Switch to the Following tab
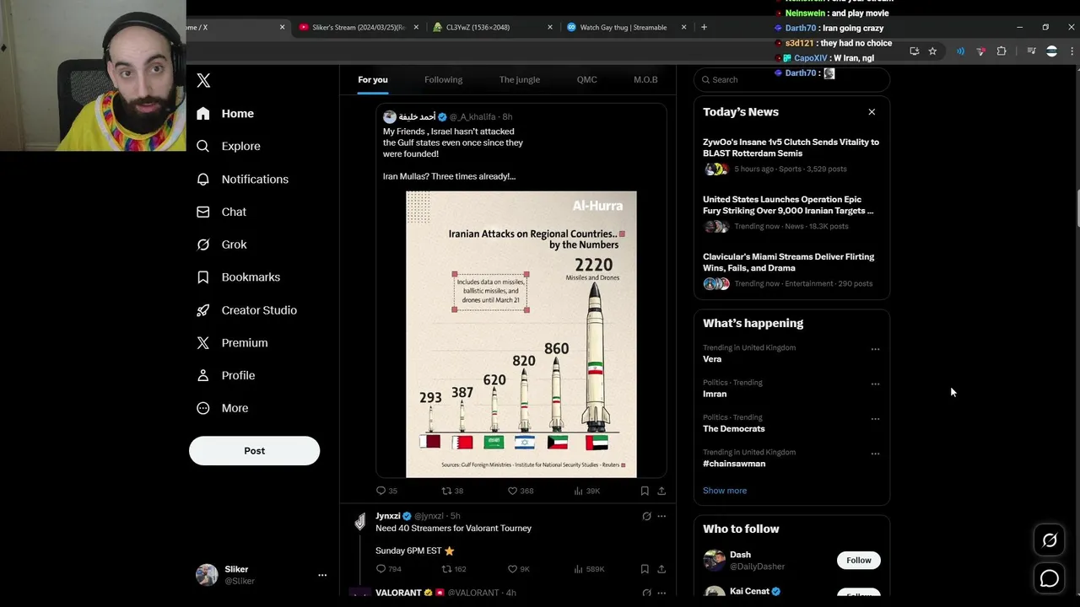 [443, 80]
